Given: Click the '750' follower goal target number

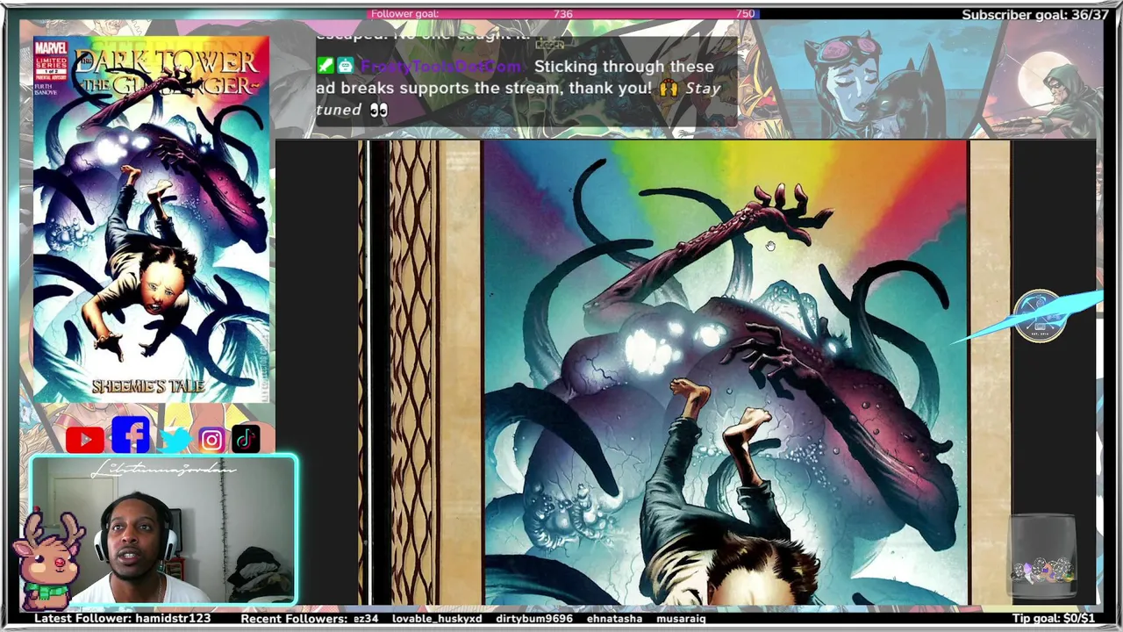Looking at the screenshot, I should point(745,14).
